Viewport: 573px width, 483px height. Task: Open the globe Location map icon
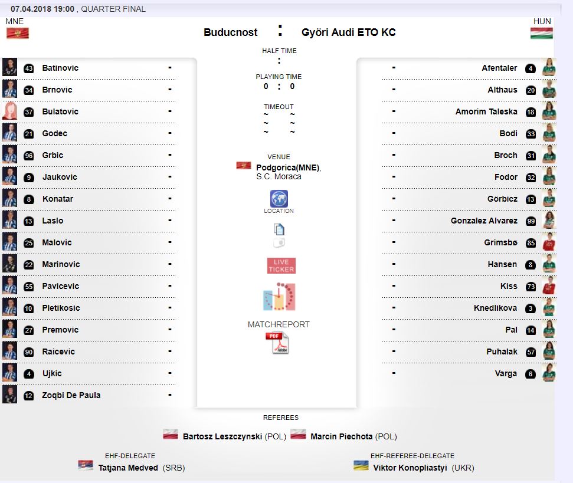(x=279, y=198)
